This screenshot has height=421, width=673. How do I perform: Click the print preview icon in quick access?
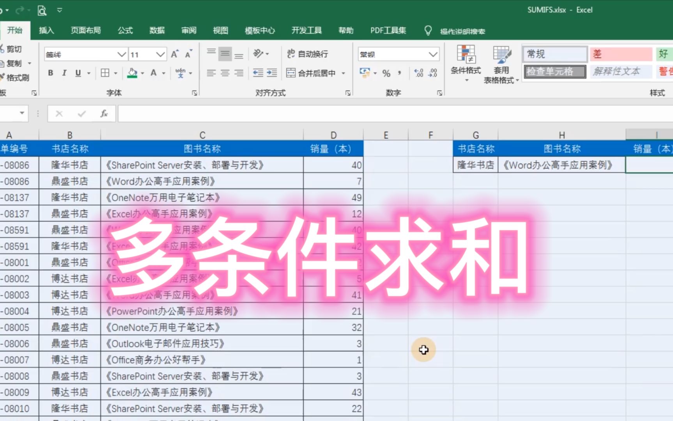[x=42, y=10]
